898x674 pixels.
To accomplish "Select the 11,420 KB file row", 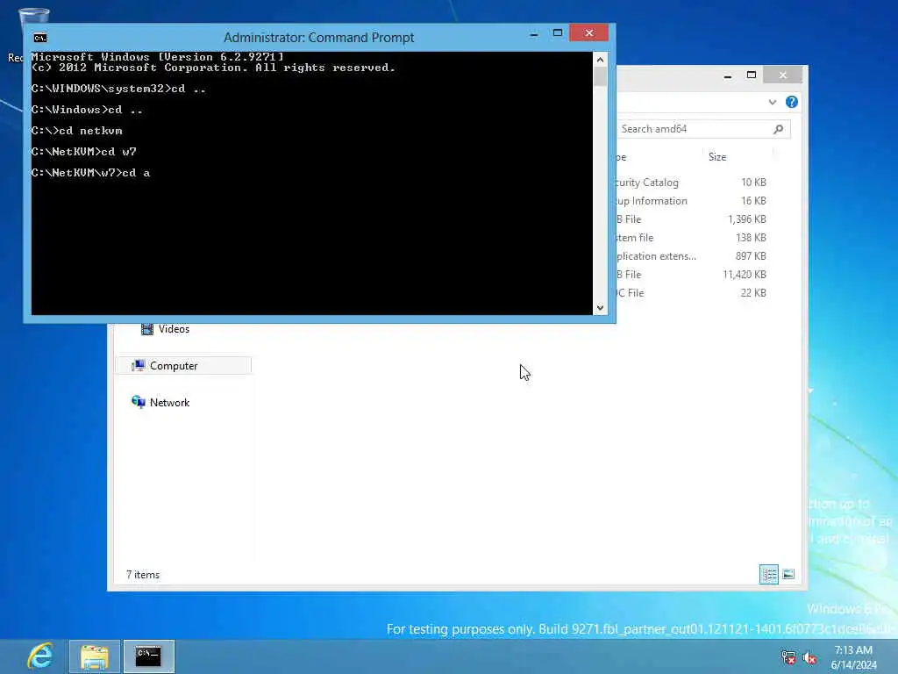I will click(x=693, y=274).
